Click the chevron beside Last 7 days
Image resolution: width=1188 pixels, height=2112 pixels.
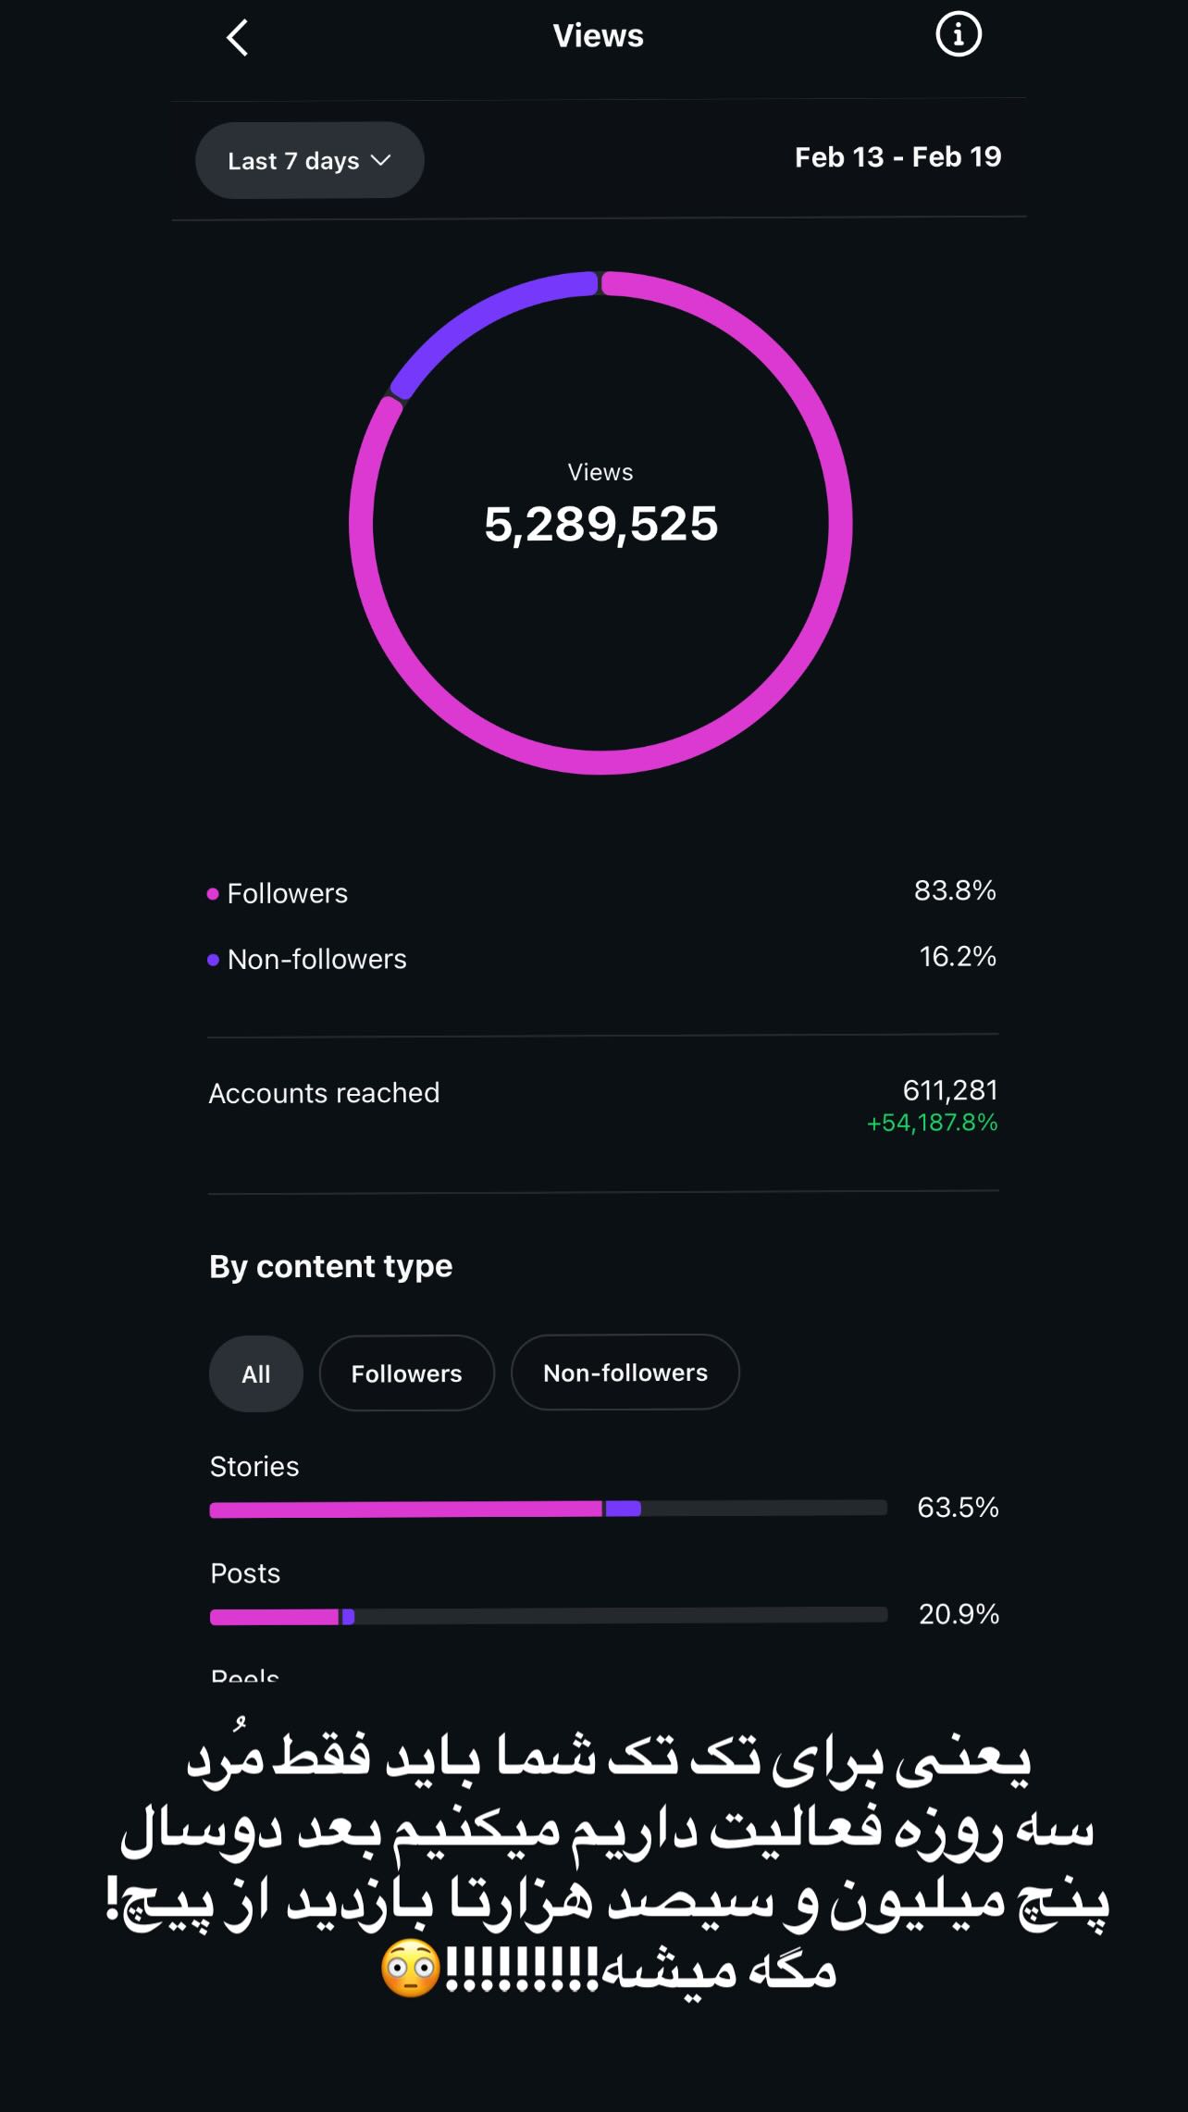(x=380, y=160)
